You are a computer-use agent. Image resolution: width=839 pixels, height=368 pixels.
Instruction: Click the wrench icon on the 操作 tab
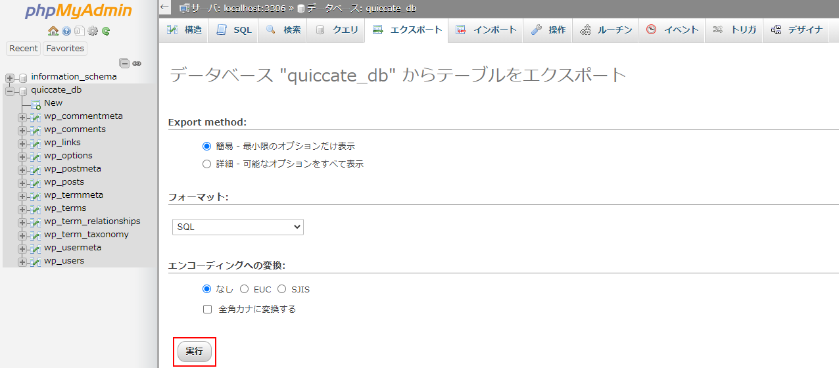(x=537, y=30)
